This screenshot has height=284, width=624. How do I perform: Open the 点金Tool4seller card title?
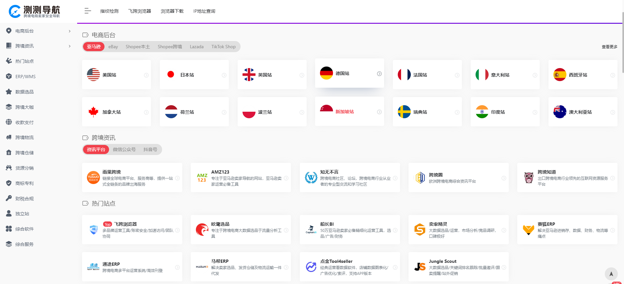tap(336, 261)
